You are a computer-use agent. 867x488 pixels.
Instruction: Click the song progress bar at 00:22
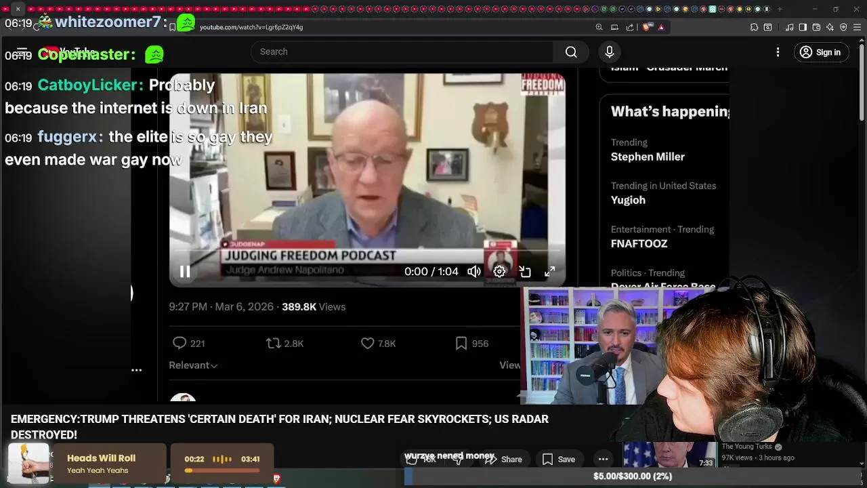click(221, 470)
